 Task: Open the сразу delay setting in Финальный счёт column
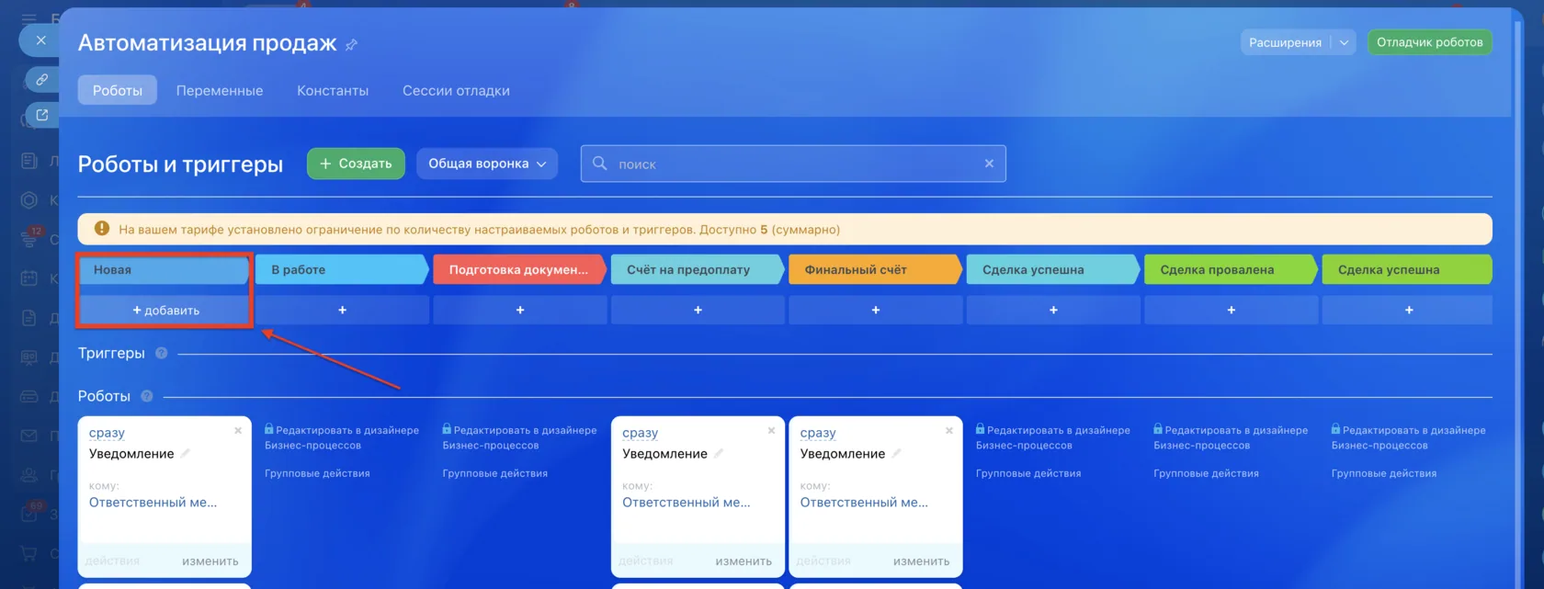818,433
